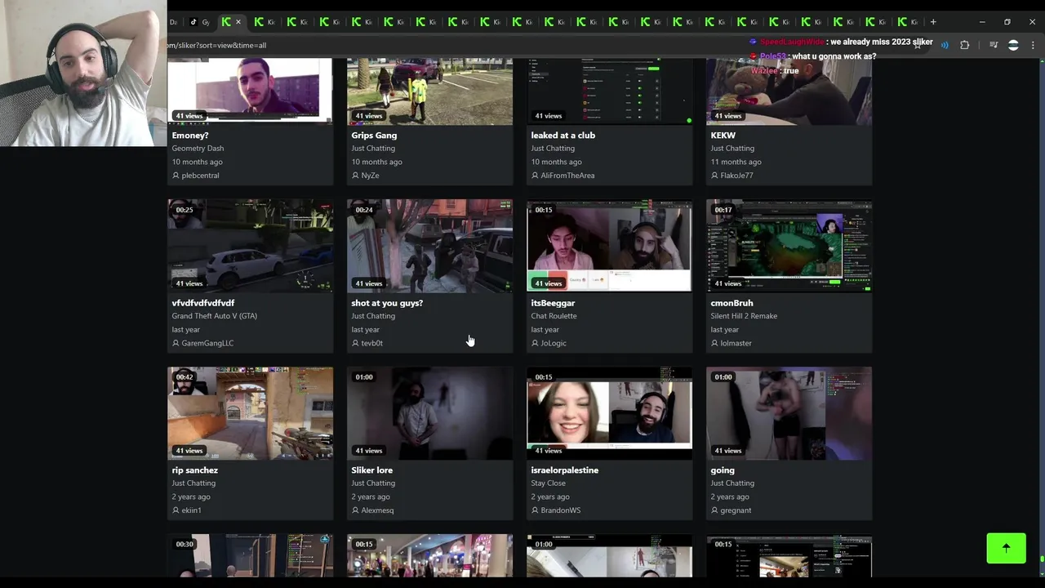This screenshot has width=1045, height=588.
Task: Open a new browser tab with plus button
Action: click(x=933, y=22)
